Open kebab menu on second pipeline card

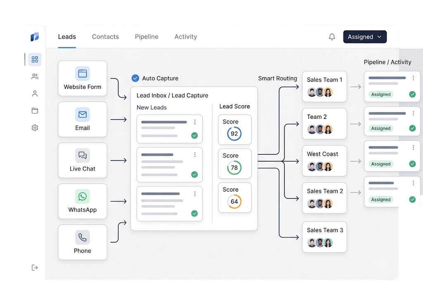(x=413, y=114)
